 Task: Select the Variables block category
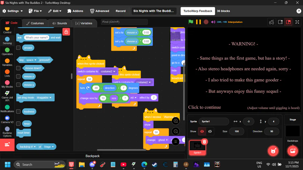[7, 62]
